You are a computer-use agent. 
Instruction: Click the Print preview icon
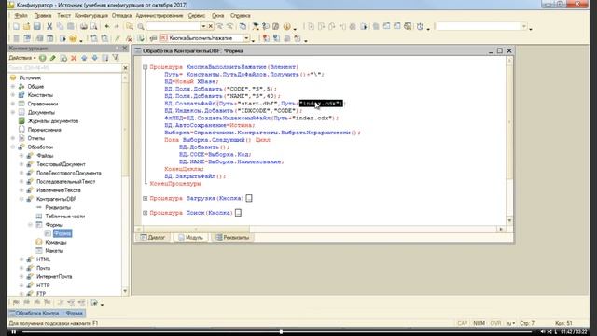[x=93, y=26]
